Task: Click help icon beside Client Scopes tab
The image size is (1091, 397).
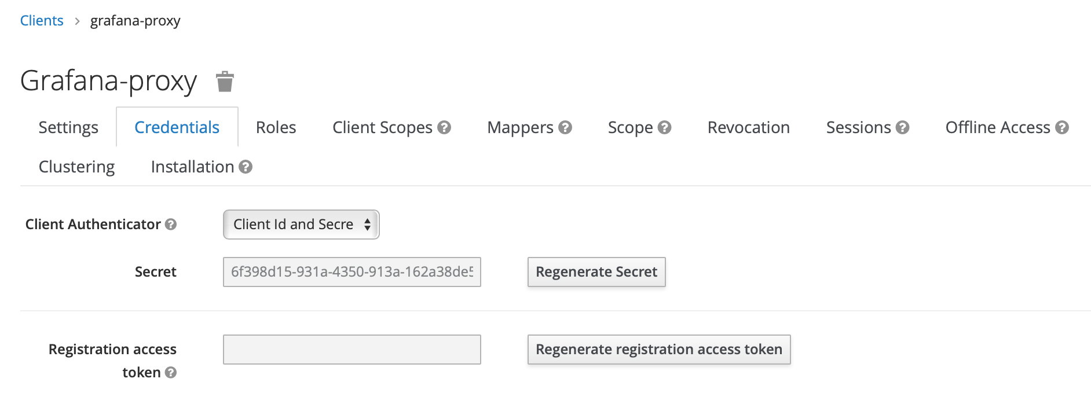Action: pyautogui.click(x=444, y=127)
